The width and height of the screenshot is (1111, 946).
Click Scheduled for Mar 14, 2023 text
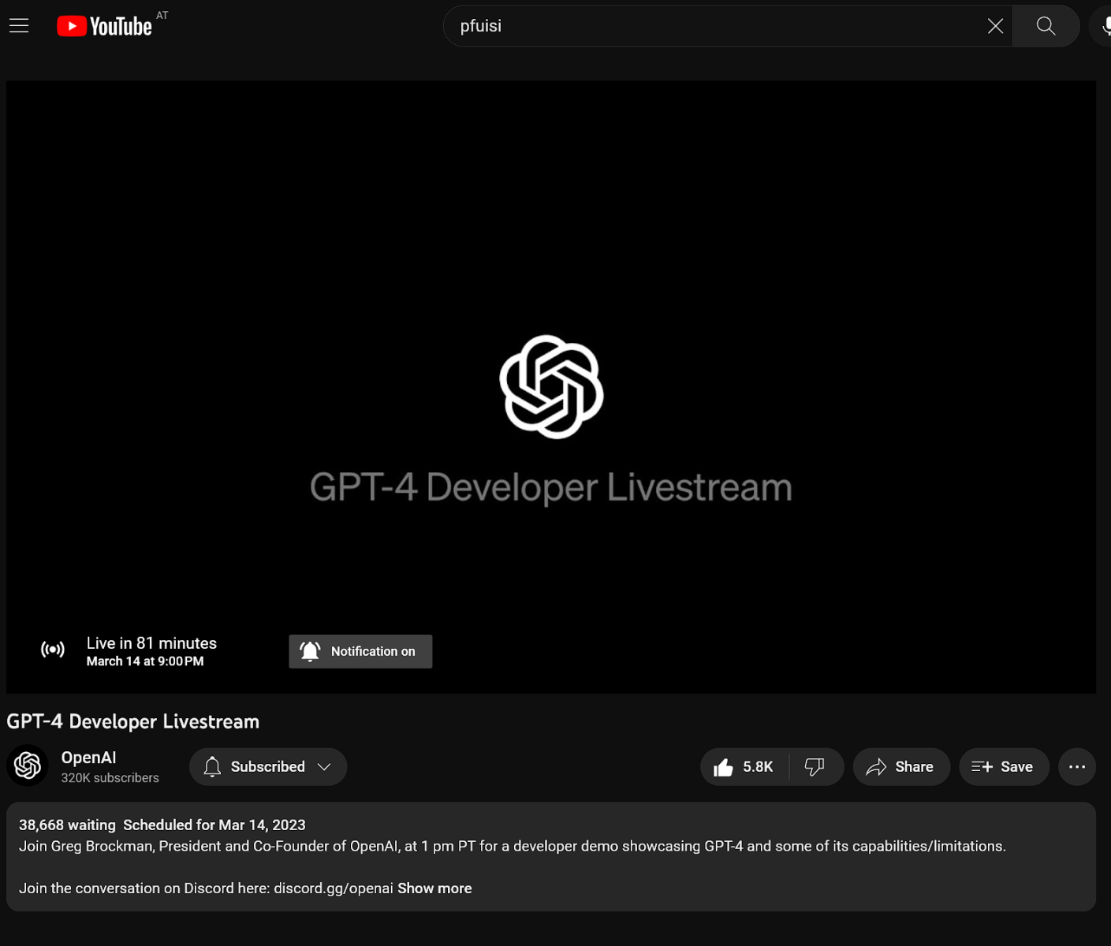[214, 825]
